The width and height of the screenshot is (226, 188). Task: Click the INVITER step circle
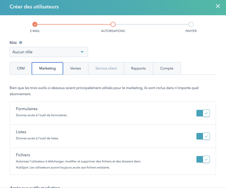point(191,24)
